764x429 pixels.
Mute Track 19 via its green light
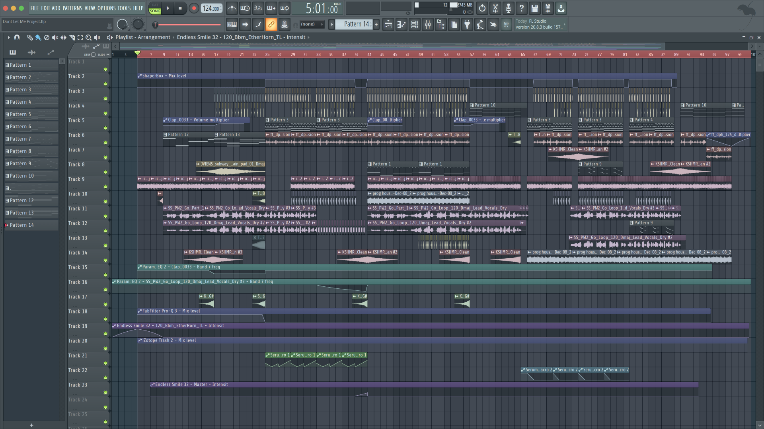105,334
